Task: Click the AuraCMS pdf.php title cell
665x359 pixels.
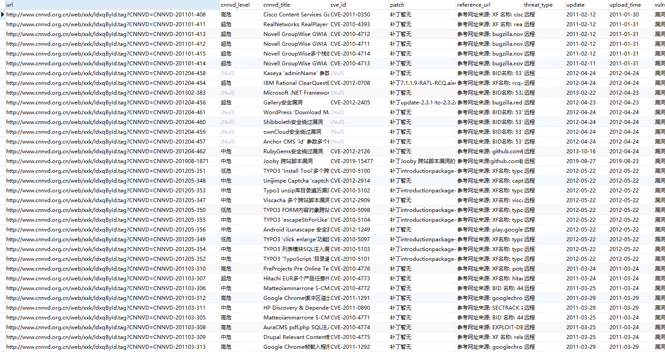Action: click(x=296, y=327)
